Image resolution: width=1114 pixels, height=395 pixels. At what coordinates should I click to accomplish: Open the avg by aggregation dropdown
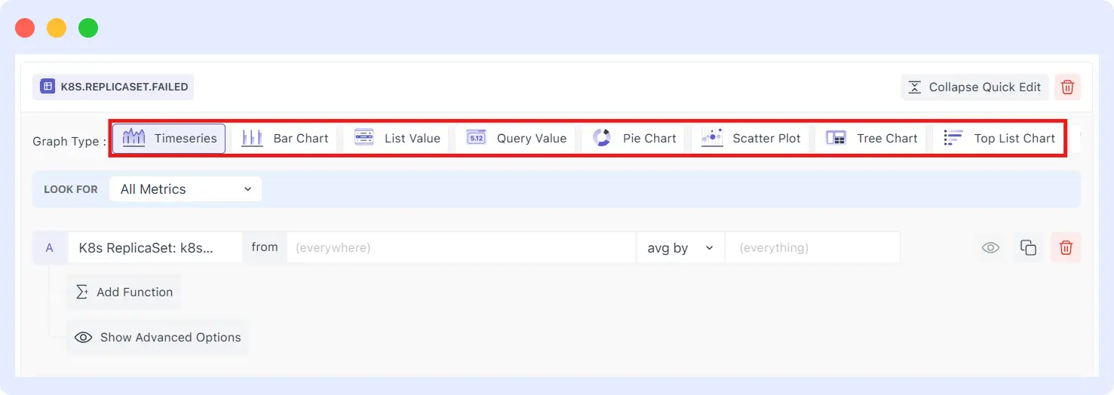[x=680, y=247]
